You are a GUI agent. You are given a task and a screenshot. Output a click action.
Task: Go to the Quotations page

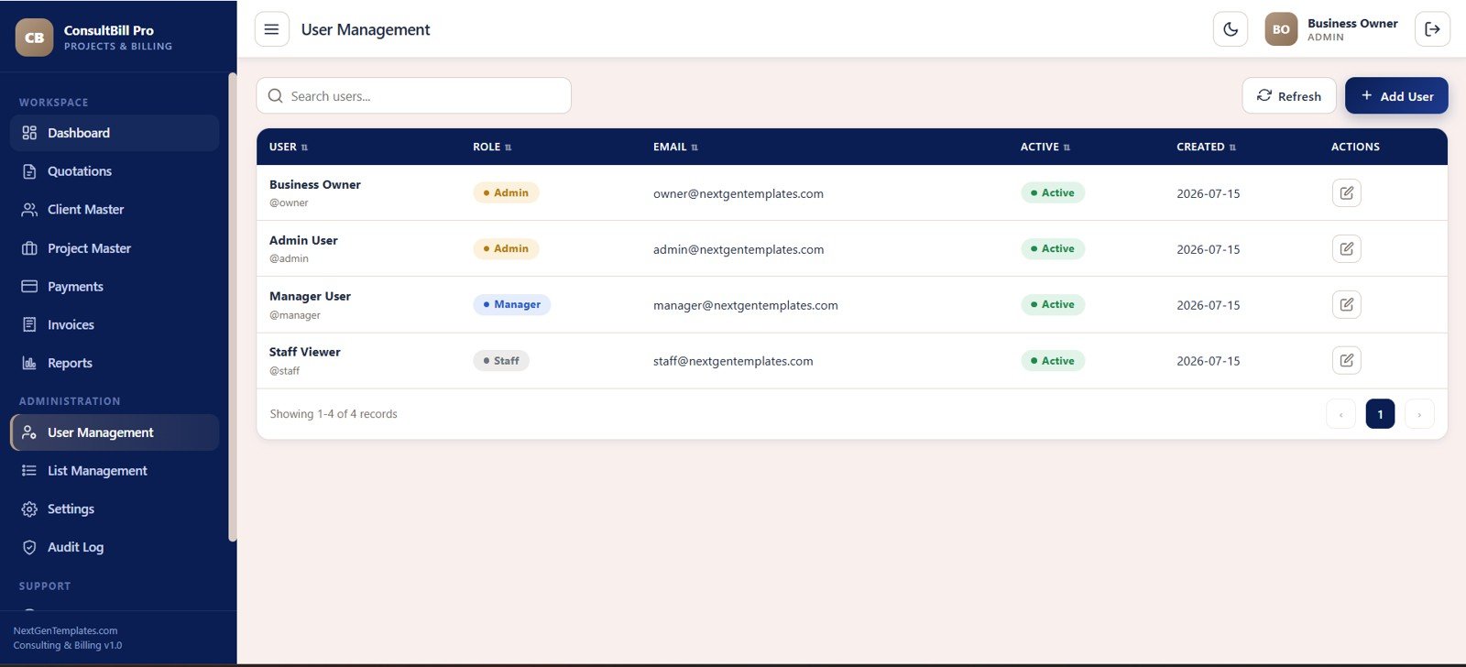coord(115,171)
